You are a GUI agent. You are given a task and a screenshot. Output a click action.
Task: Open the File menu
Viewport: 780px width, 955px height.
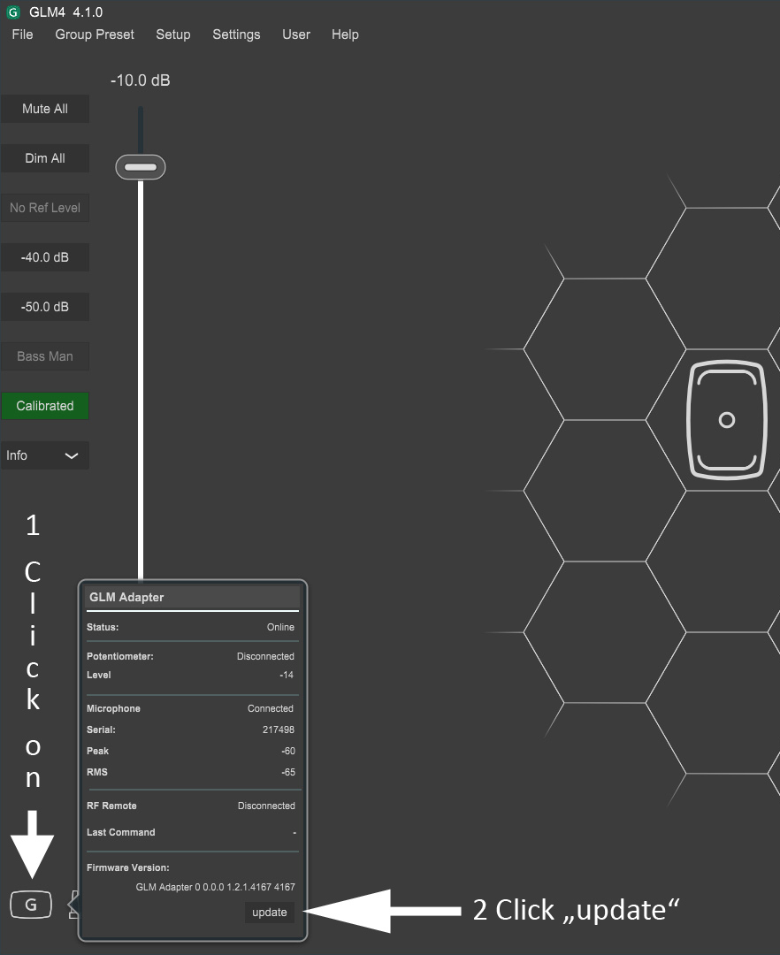pos(22,34)
